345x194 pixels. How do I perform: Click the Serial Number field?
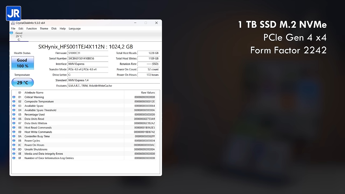tap(88, 58)
